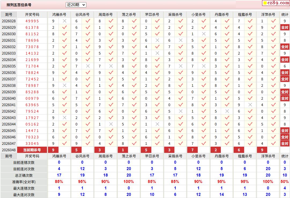This screenshot has height=198, width=290.
Task: Click the red check for 周南杀号 in row 2026029
Action: (x=111, y=27)
